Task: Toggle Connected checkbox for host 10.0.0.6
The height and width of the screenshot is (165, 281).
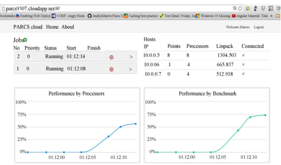Action: pyautogui.click(x=243, y=64)
